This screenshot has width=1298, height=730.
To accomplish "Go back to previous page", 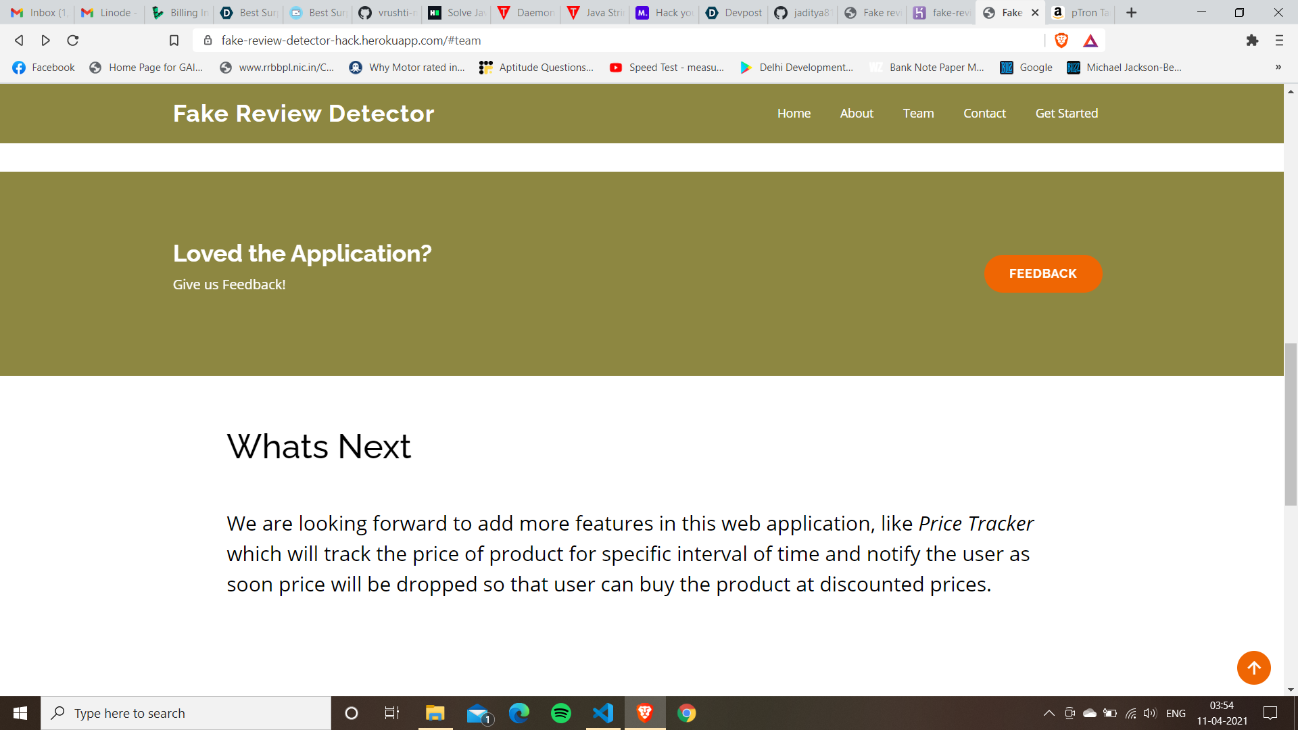I will pyautogui.click(x=19, y=41).
